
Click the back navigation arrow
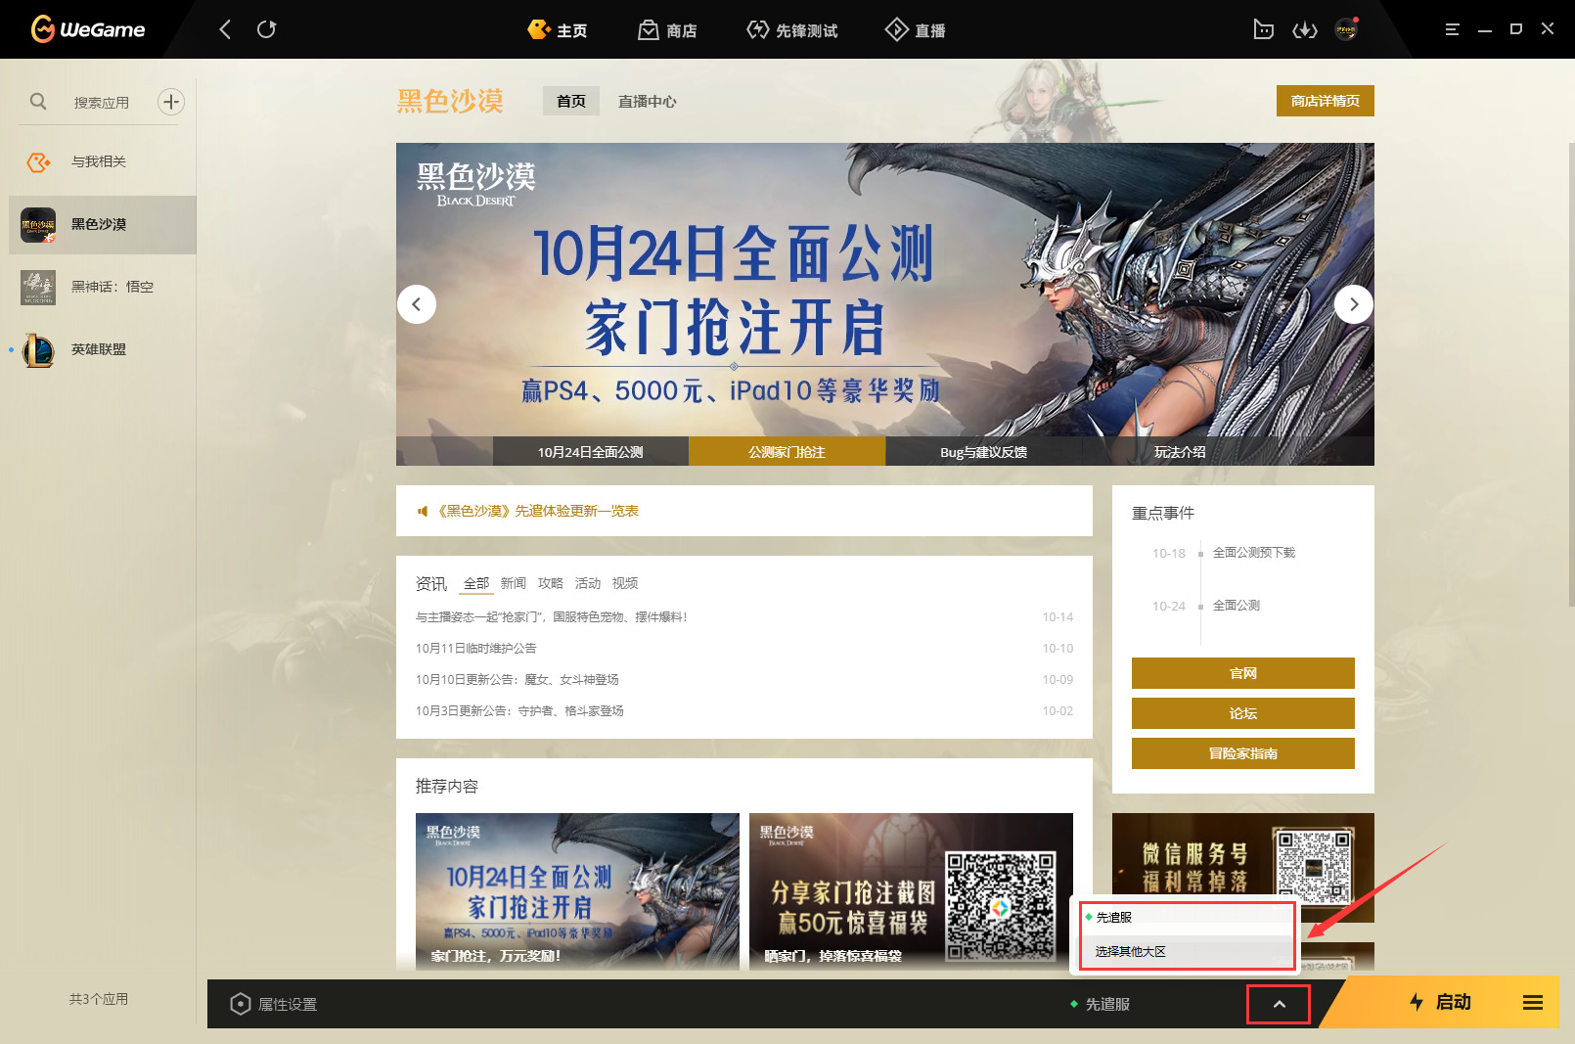pyautogui.click(x=225, y=29)
